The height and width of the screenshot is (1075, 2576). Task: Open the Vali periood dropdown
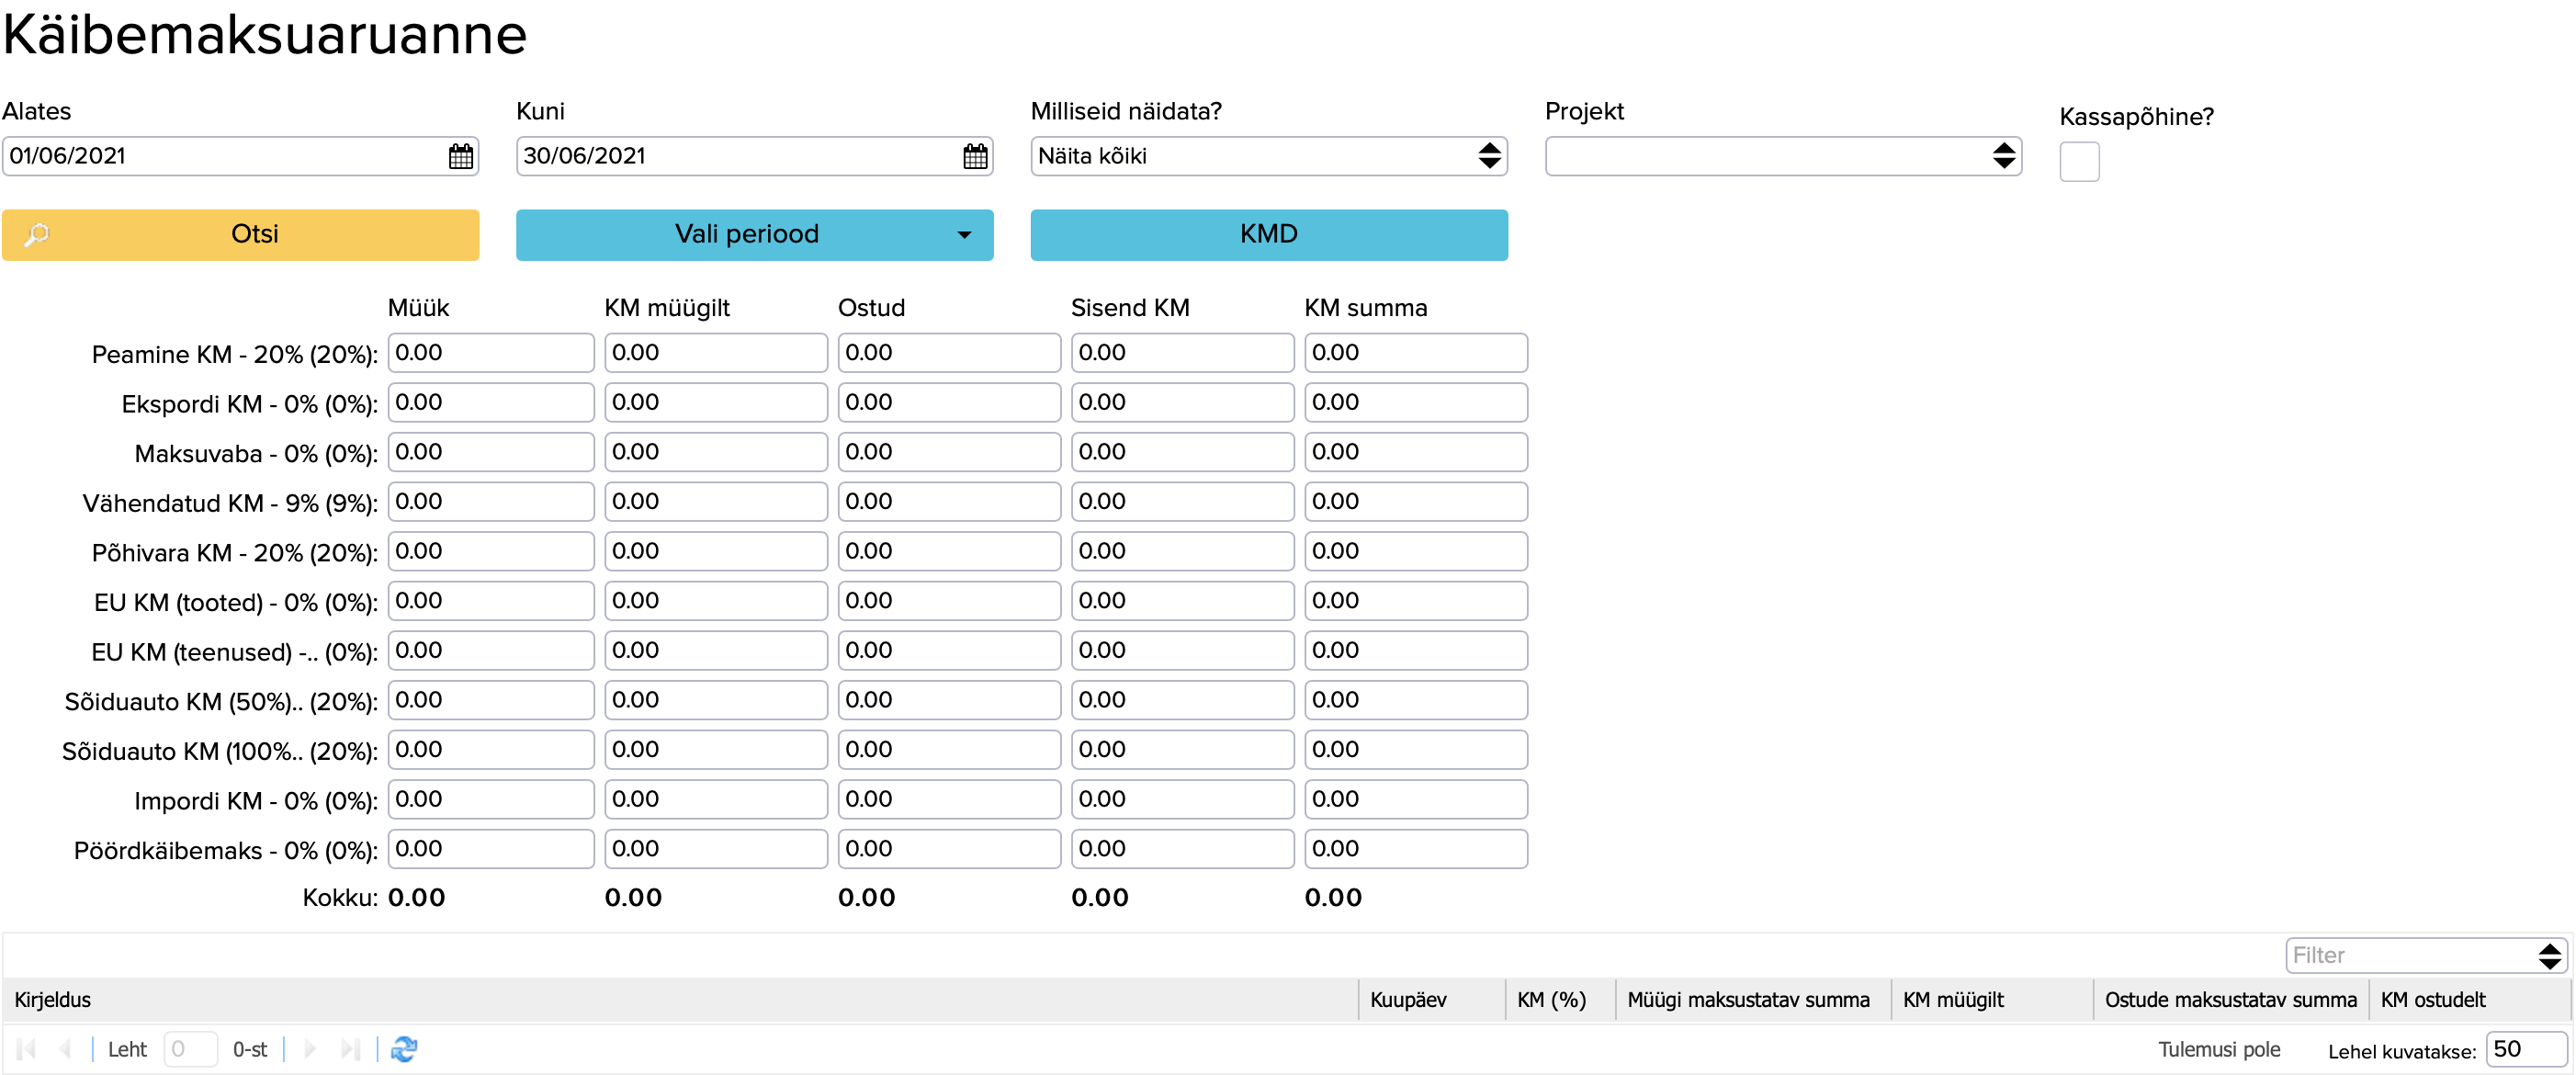[x=754, y=234]
